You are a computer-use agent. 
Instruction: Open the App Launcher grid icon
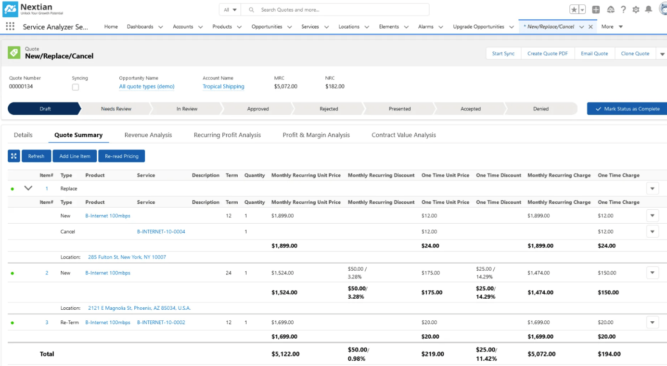(x=10, y=27)
